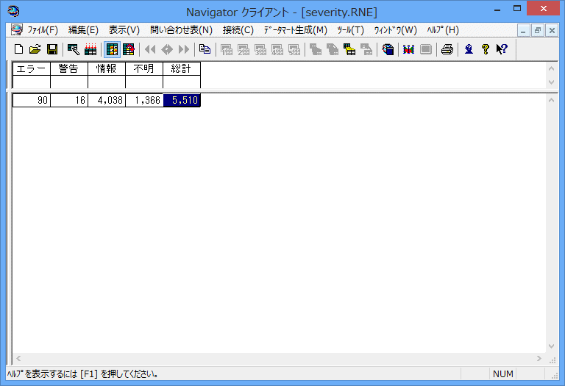Click the globe with book toolbar icon
Screen dimensions: 565x386
tap(388, 49)
